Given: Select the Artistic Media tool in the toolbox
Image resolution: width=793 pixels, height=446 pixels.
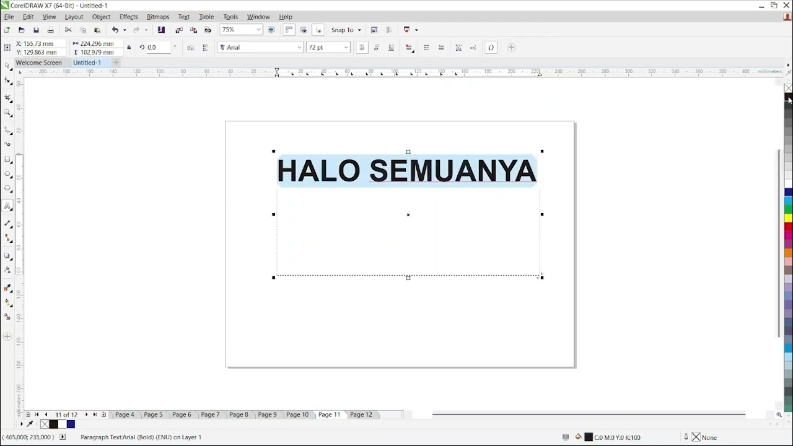Looking at the screenshot, I should 8,144.
